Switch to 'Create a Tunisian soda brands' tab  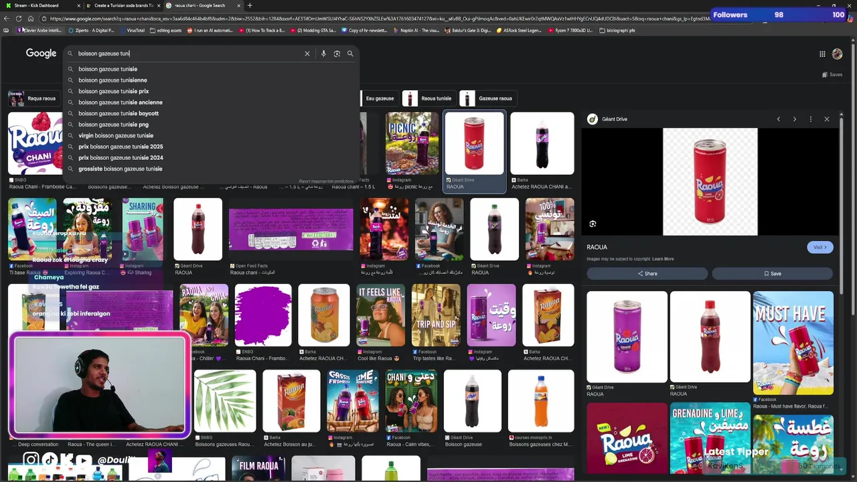(123, 5)
